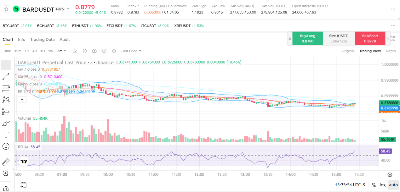Screen dimensions: 400x192
Task: Select the Time interval option
Action: coord(7,51)
